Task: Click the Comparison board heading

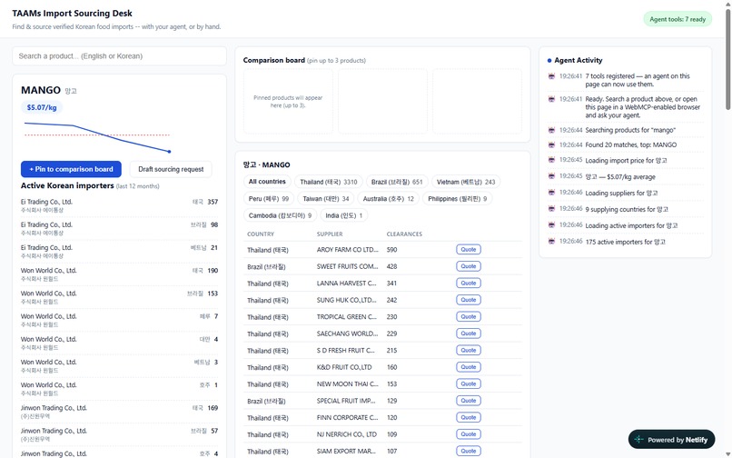Action: [x=273, y=60]
